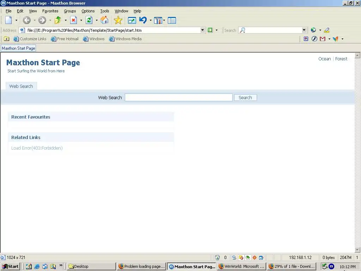Image resolution: width=361 pixels, height=271 pixels.
Task: Open the Groups menu
Action: [x=70, y=11]
